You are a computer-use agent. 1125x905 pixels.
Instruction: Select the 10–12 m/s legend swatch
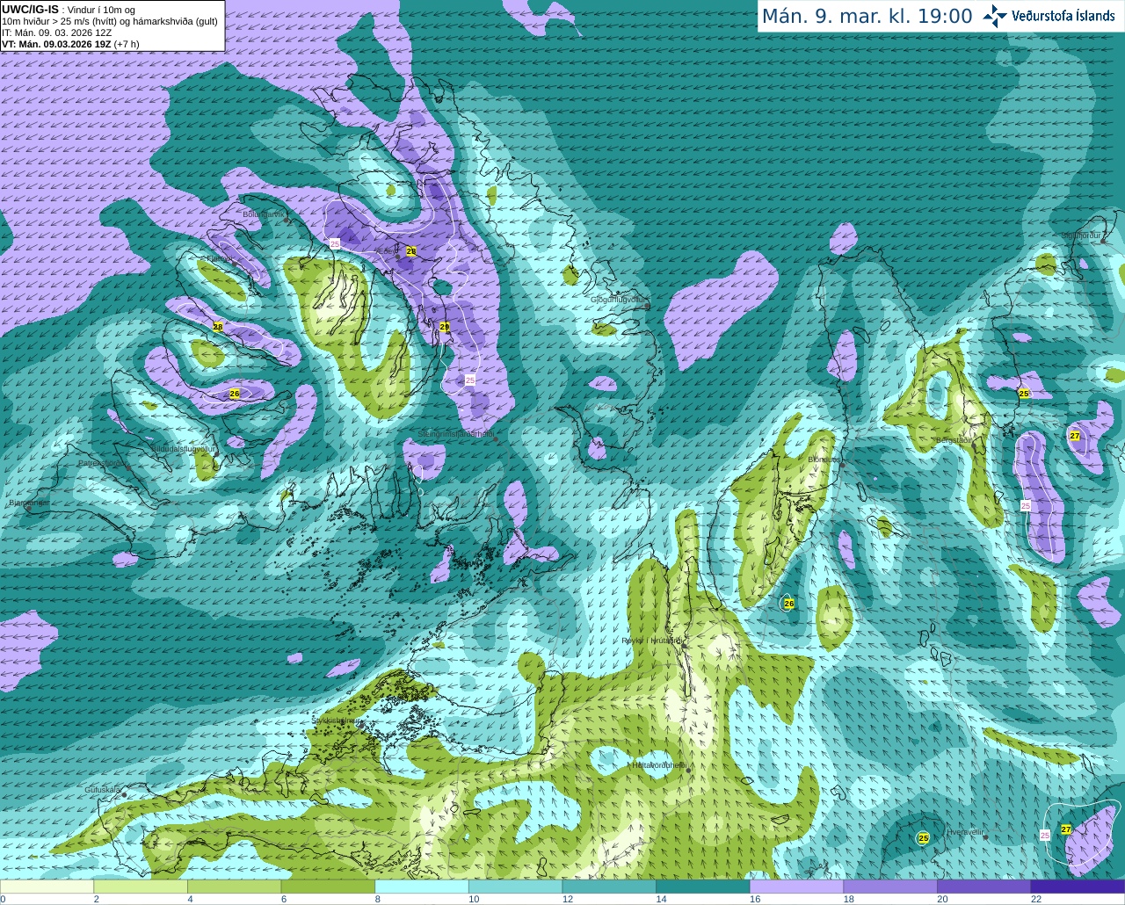[x=515, y=887]
